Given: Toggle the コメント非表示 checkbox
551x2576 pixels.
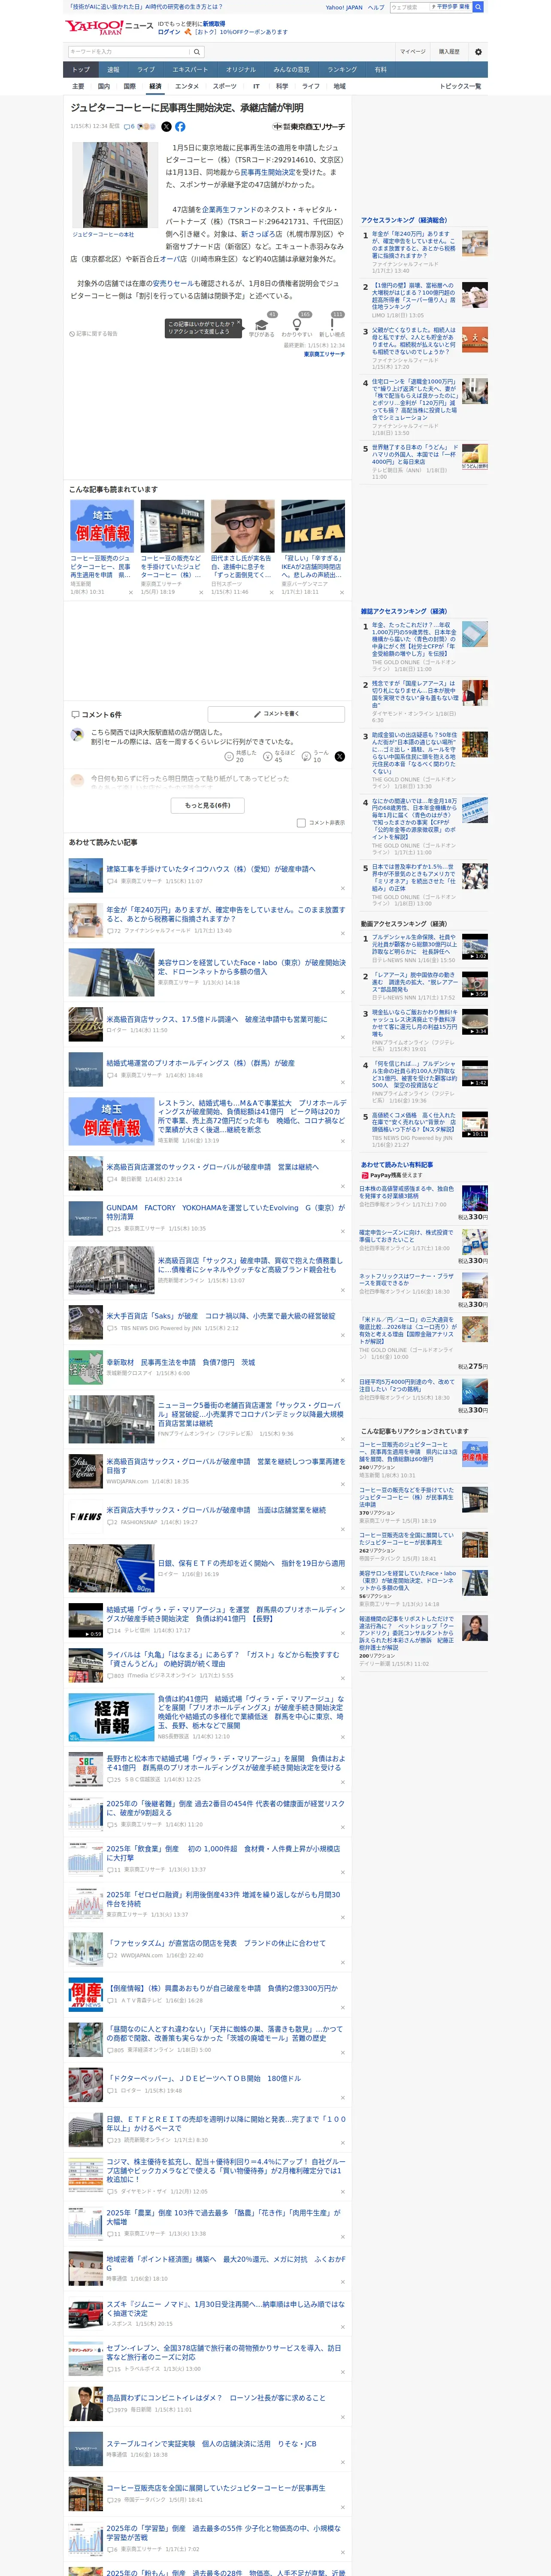Looking at the screenshot, I should click(x=301, y=823).
